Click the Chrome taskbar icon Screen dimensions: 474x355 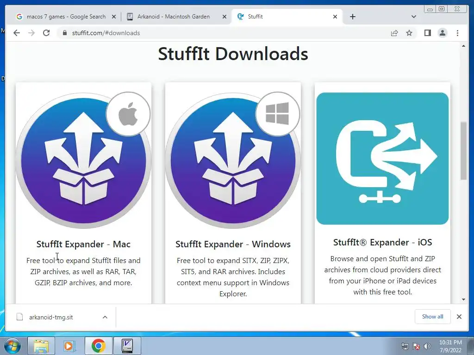pyautogui.click(x=99, y=346)
